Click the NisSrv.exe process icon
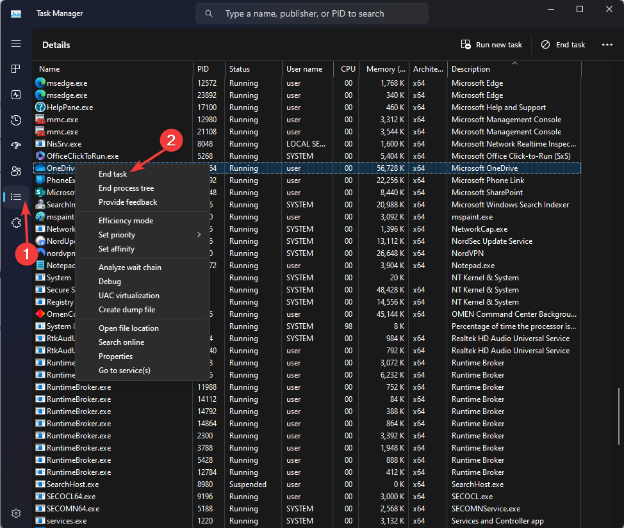624x528 pixels. (40, 143)
